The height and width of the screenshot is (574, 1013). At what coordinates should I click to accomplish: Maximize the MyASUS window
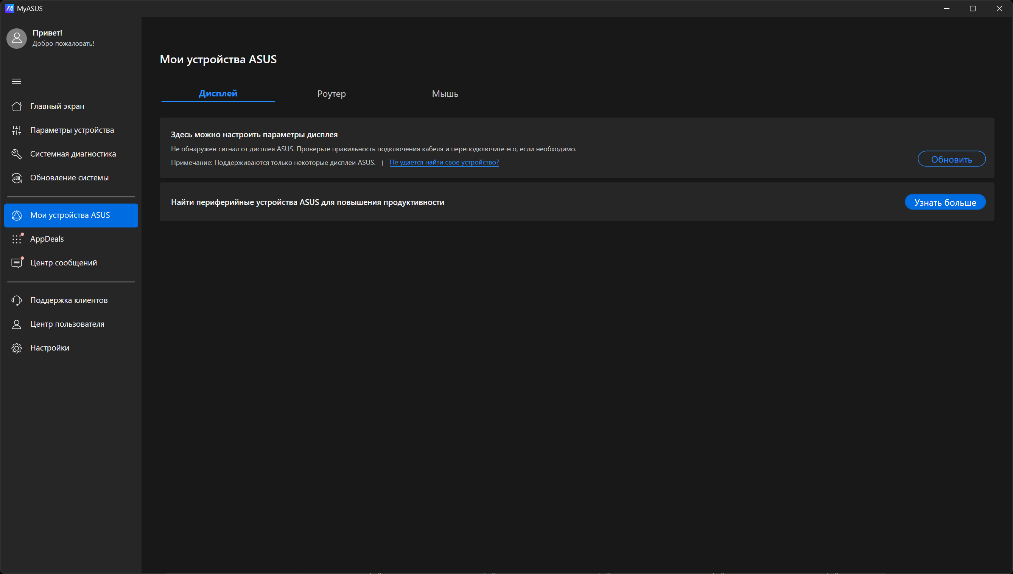(973, 8)
